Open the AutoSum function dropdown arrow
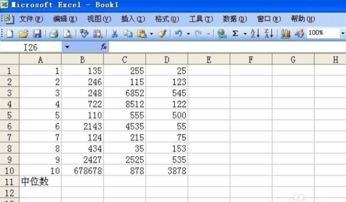This screenshot has height=202, width=346. (x=245, y=34)
